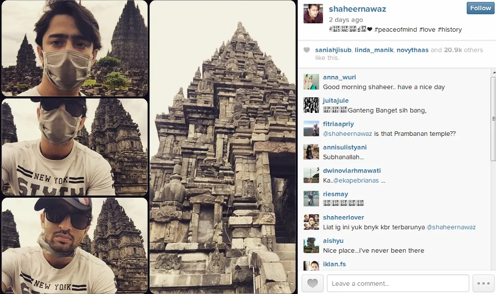Open anna_wuri's avatar picture
The width and height of the screenshot is (496, 294).
point(311,82)
